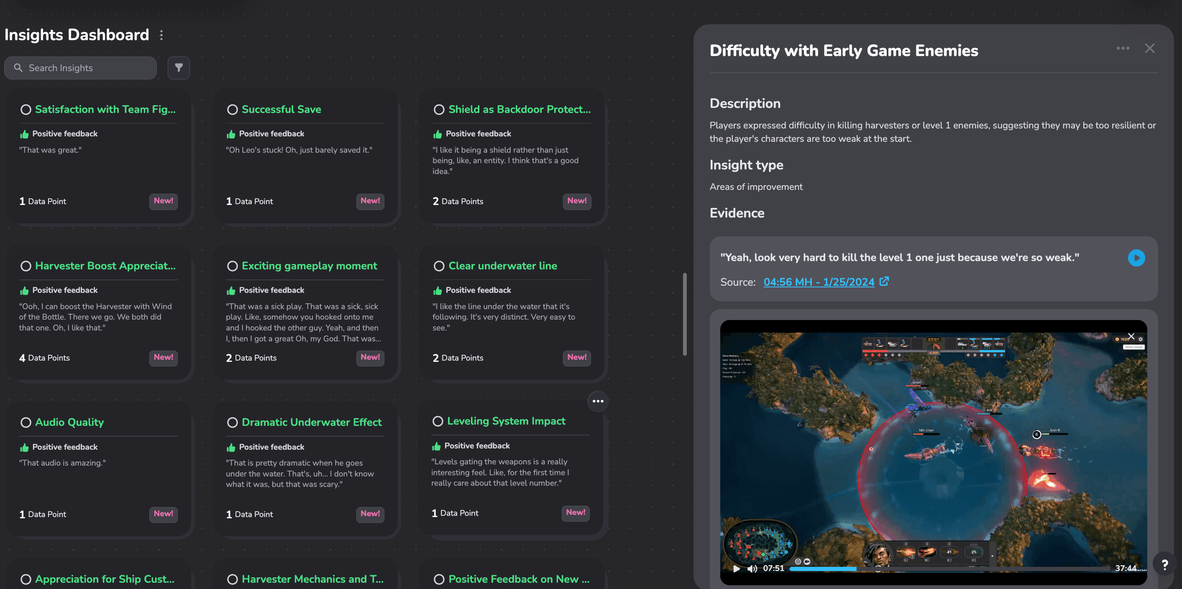
Task: Click New! badge on Audio Quality card
Action: click(164, 514)
